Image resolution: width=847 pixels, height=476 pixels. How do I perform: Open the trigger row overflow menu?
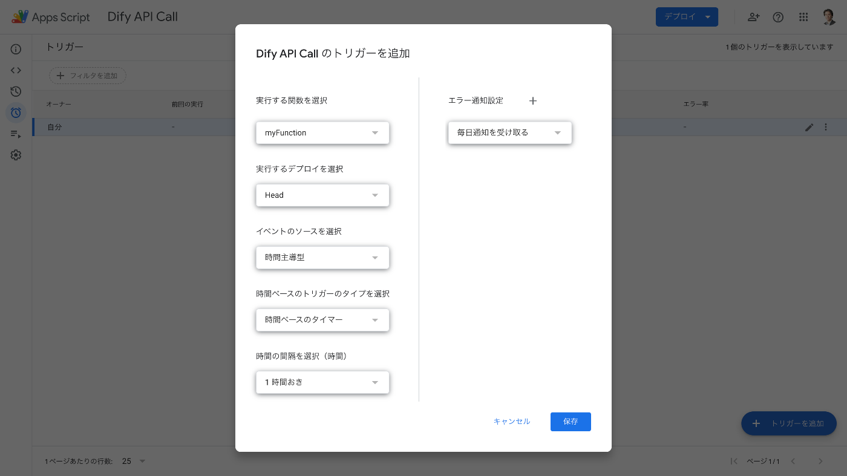click(826, 127)
